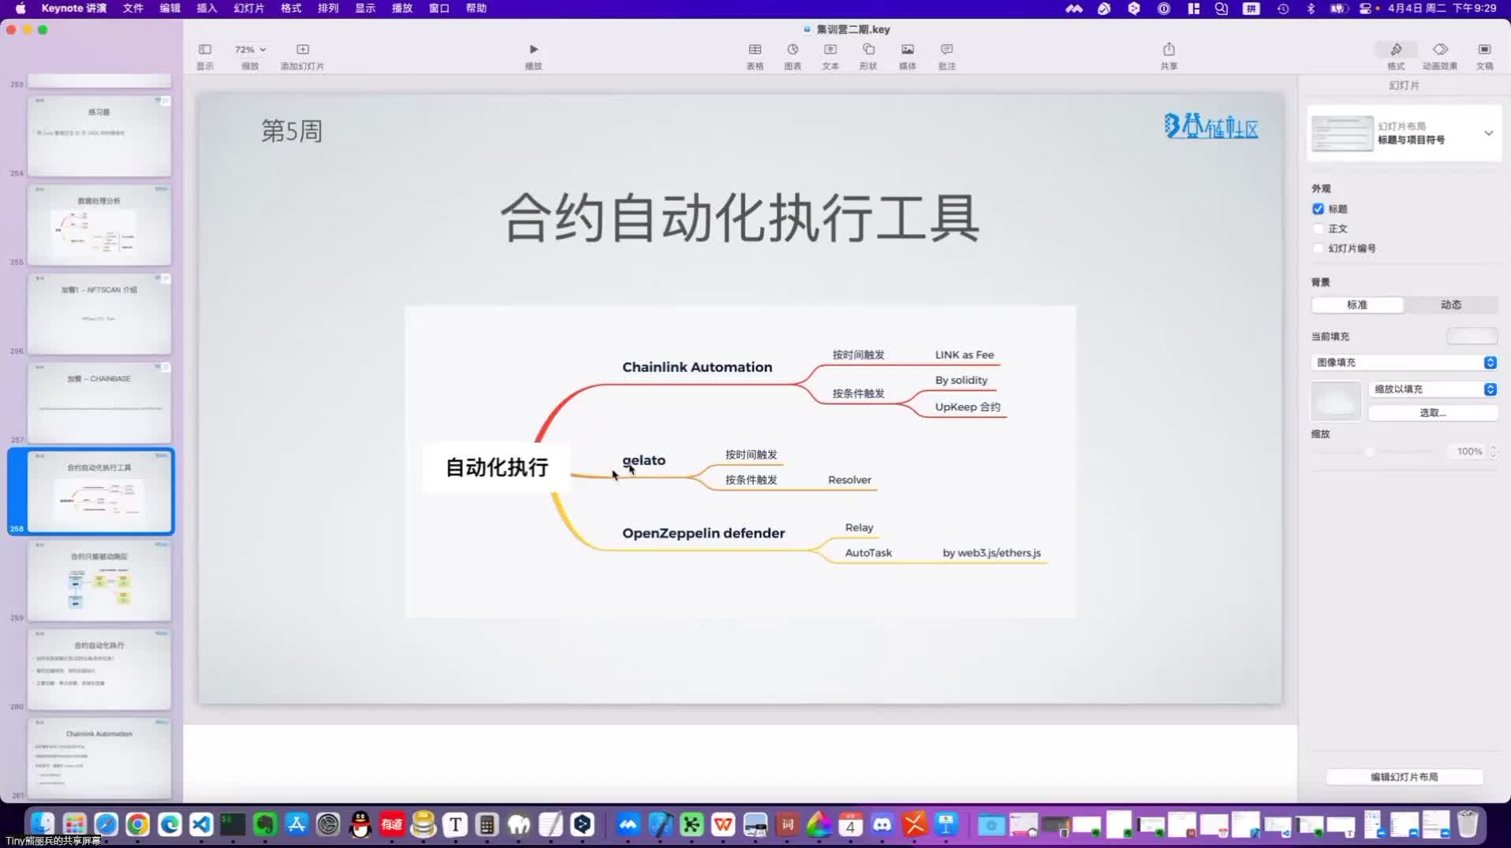1511x848 pixels.
Task: Start slideshow with the Play (播放) button
Action: (534, 50)
